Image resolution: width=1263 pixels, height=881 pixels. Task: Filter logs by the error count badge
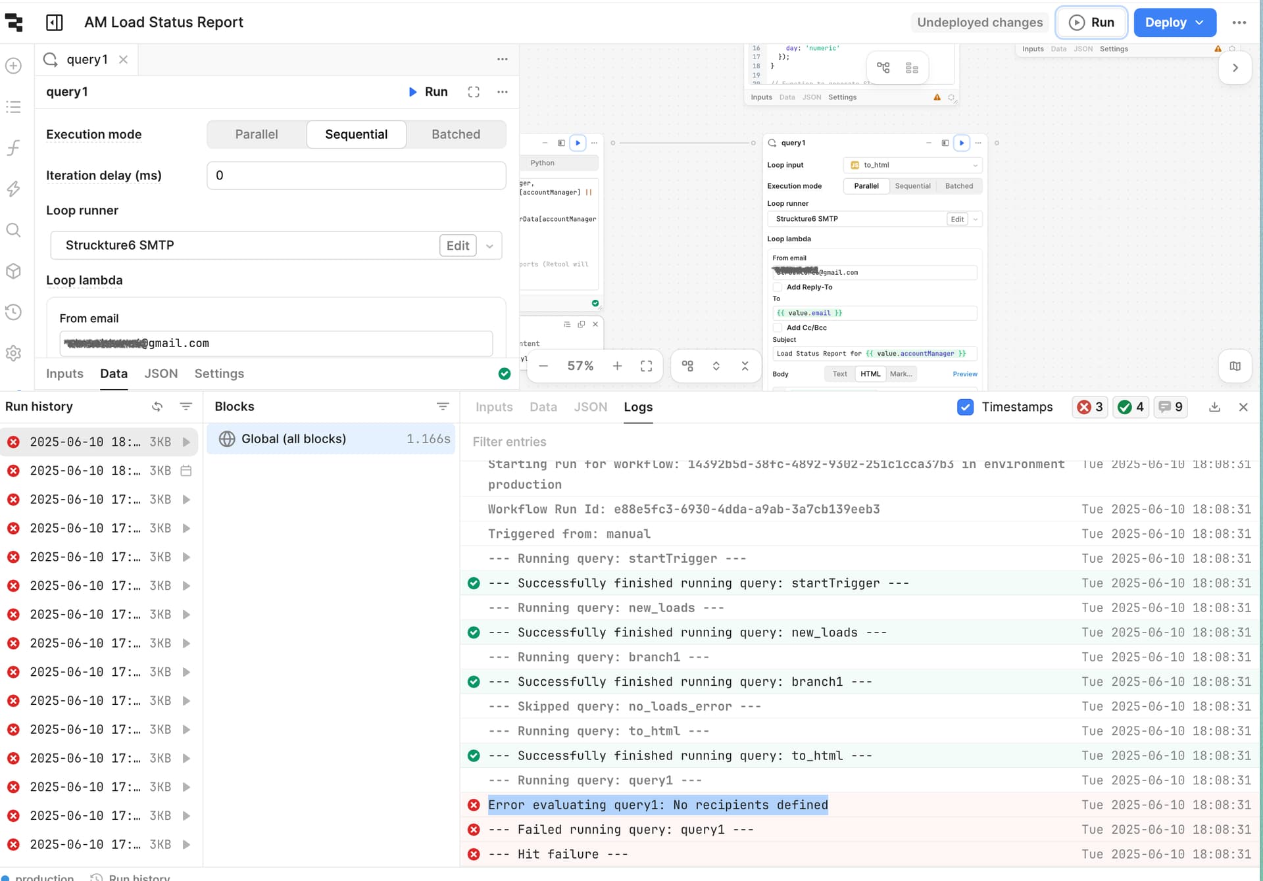[x=1090, y=407]
